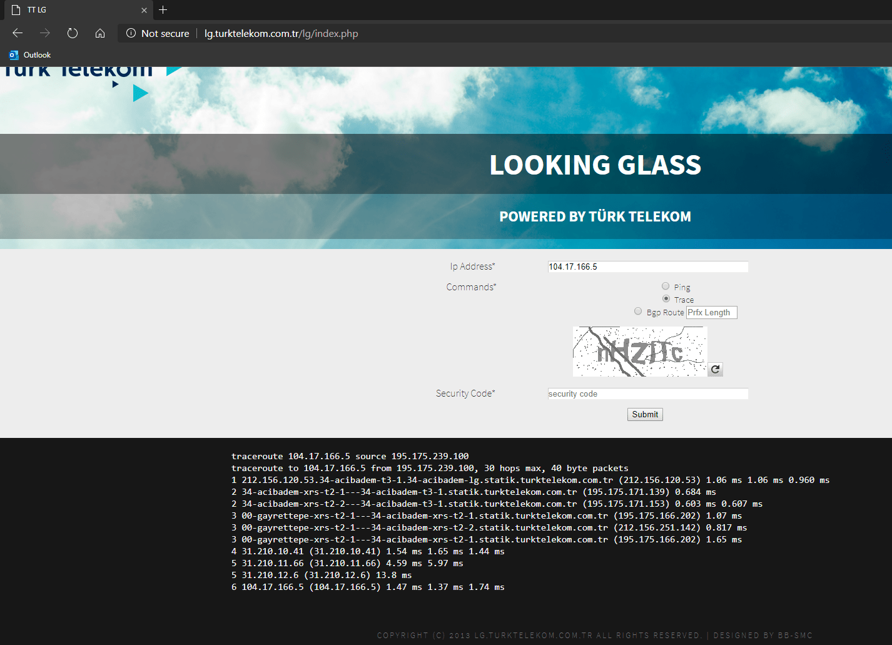Close the TT LG tab
Viewport: 892px width, 645px height.
point(144,10)
